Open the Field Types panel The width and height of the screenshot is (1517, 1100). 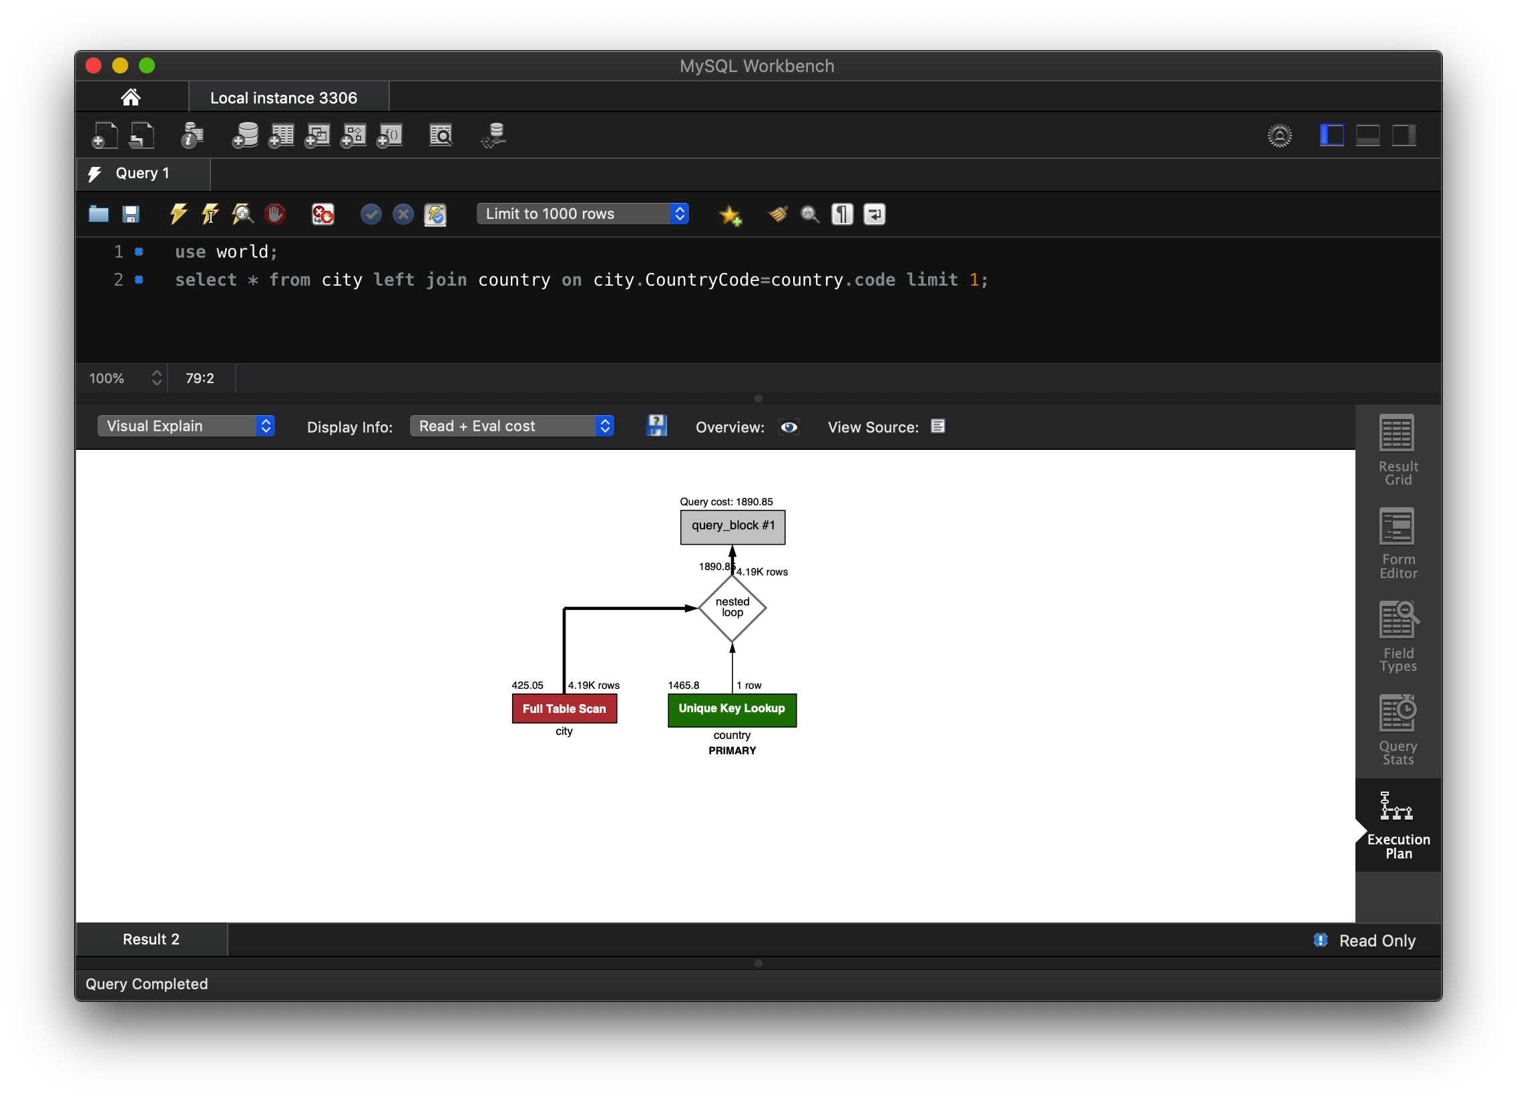pos(1397,636)
